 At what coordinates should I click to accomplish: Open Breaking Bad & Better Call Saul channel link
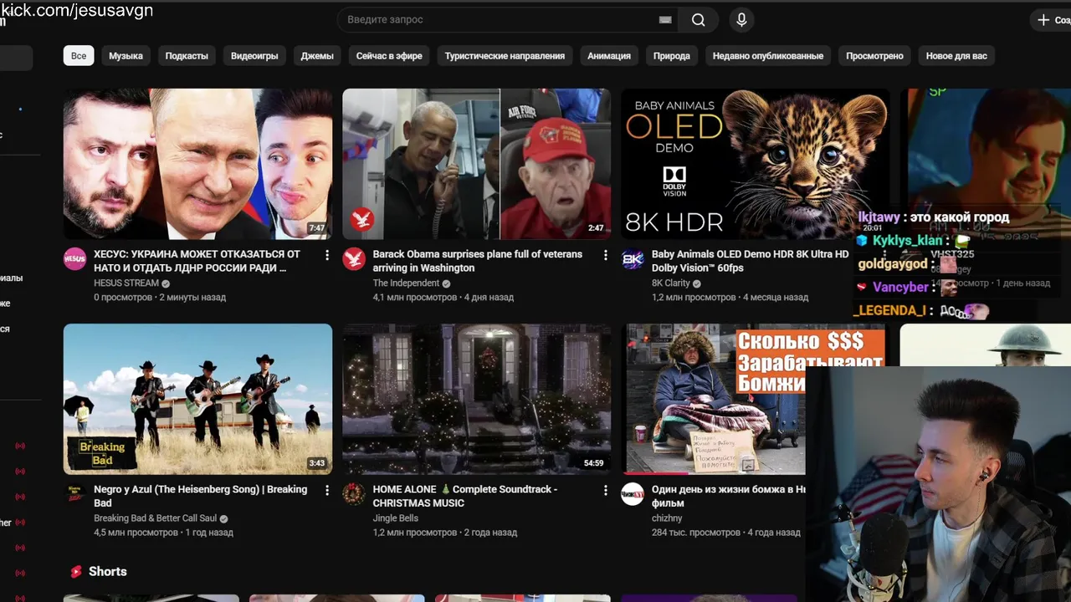click(155, 518)
